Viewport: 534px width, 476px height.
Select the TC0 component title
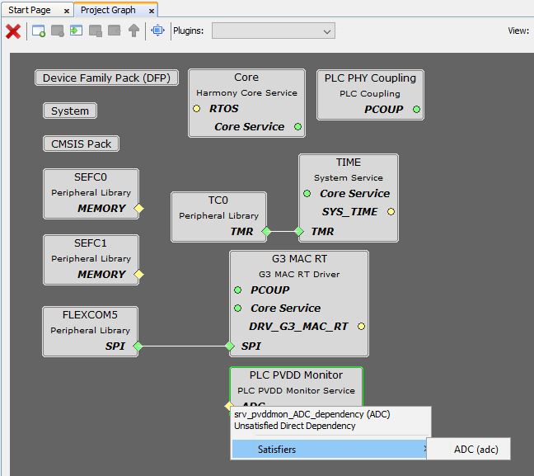[x=218, y=200]
